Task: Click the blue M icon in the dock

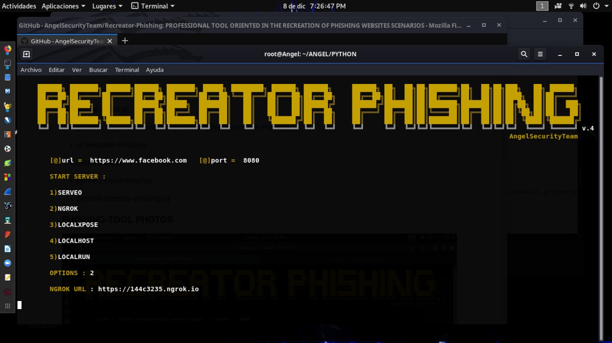Action: coord(8,92)
